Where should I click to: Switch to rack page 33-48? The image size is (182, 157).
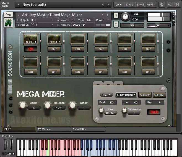(141, 5)
